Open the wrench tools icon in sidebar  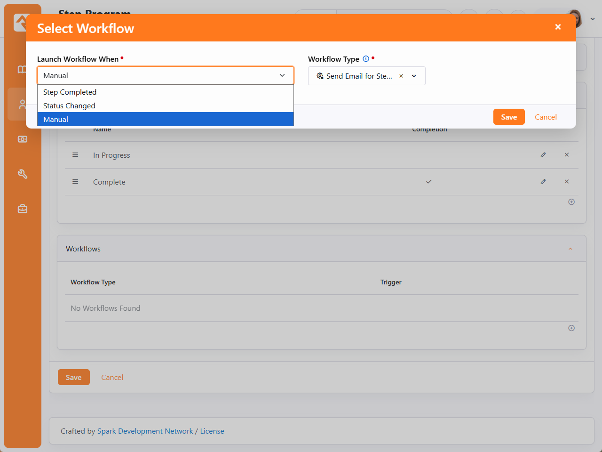click(x=23, y=174)
